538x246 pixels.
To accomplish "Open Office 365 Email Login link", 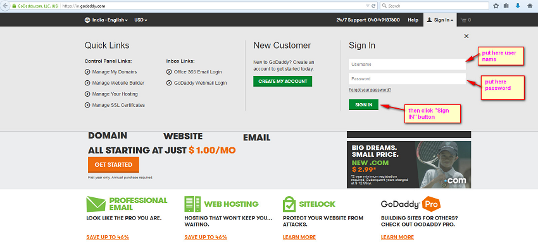I will point(197,72).
